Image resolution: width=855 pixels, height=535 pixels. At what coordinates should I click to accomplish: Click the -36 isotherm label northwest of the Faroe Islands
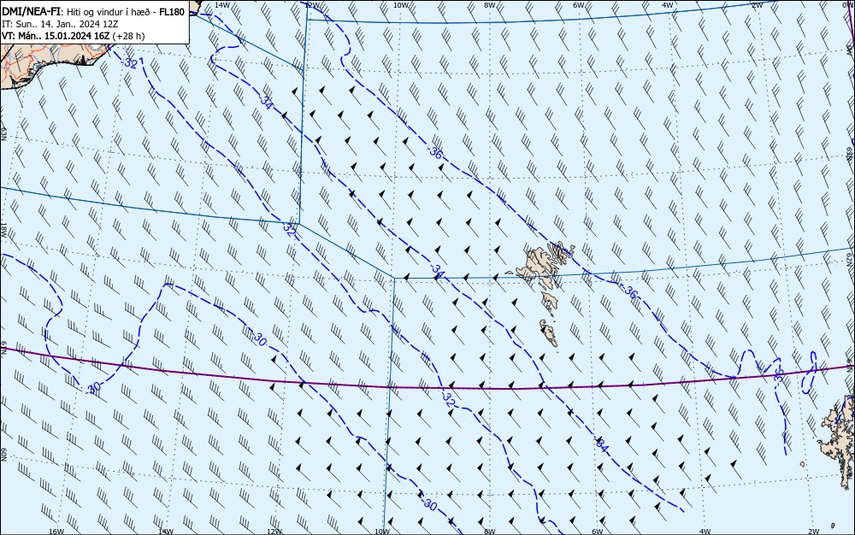pos(434,152)
